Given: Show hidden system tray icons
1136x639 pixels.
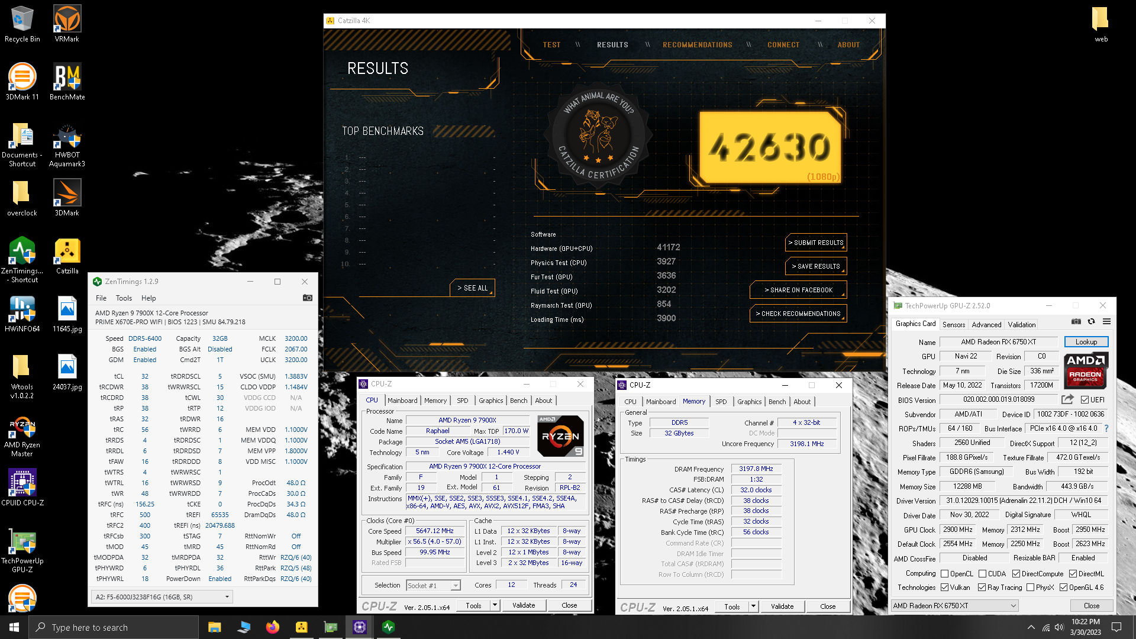Looking at the screenshot, I should (1031, 628).
